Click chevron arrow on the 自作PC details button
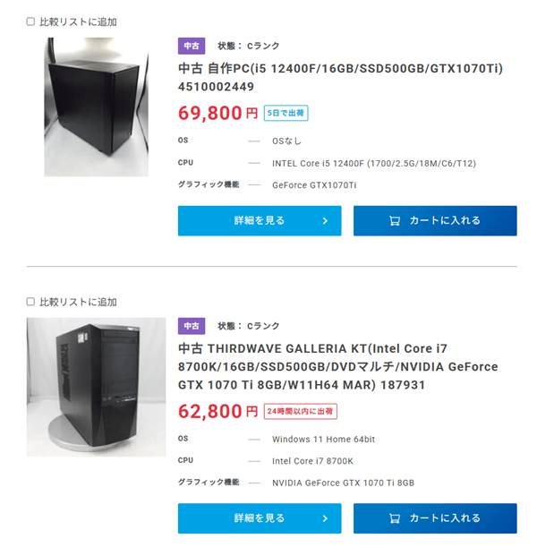This screenshot has width=537, height=556. [325, 221]
